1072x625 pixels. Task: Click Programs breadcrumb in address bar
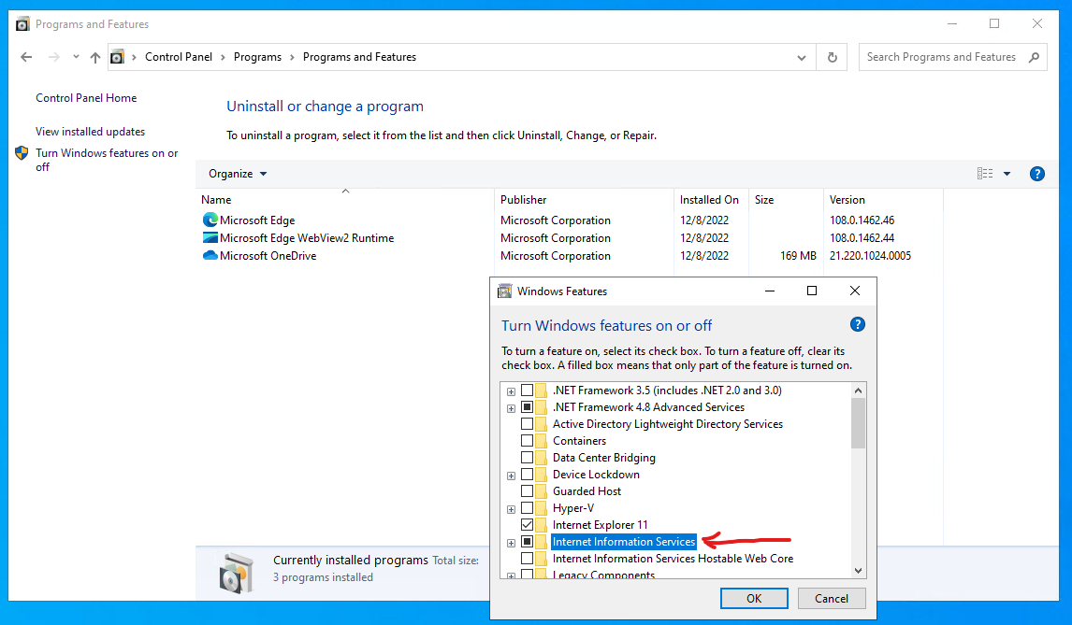point(258,57)
